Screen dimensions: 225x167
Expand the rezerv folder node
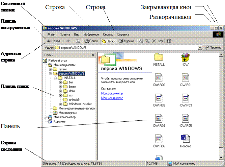click(x=50, y=69)
